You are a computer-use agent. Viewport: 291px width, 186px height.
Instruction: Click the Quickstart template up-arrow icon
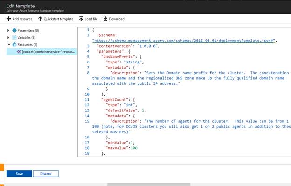tap(40, 19)
